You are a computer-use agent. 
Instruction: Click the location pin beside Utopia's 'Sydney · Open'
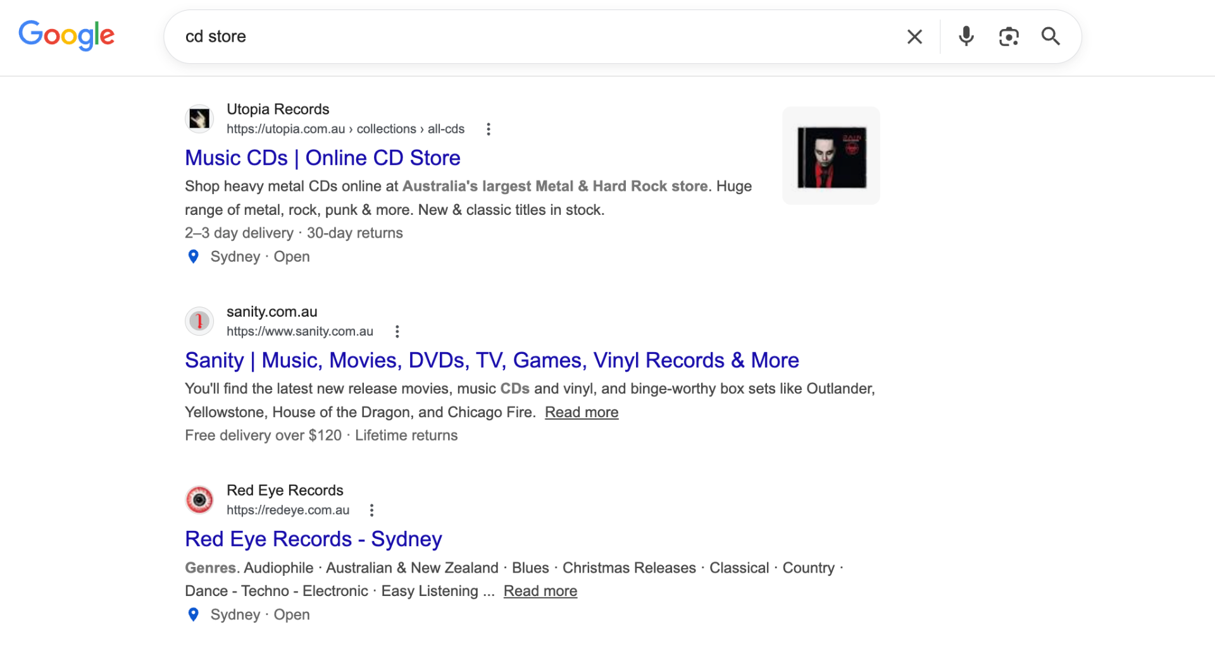click(194, 257)
